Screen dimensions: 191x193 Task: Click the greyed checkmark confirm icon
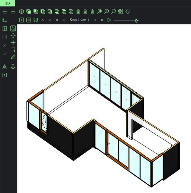tap(5, 54)
